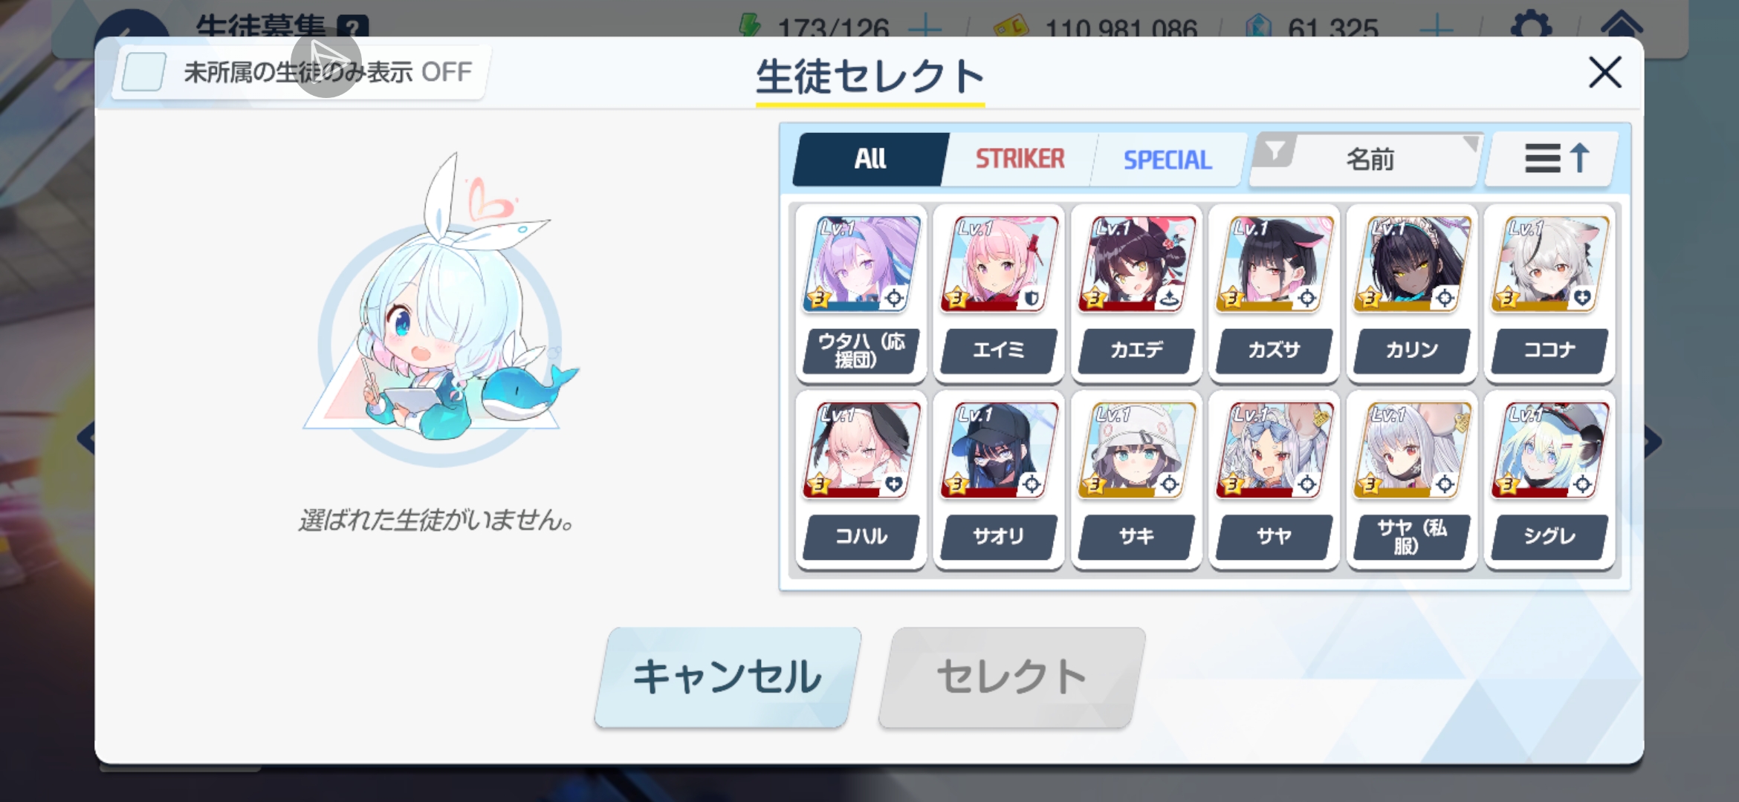Add AP using the plus icon
Screen dimensions: 1739x802
point(924,28)
